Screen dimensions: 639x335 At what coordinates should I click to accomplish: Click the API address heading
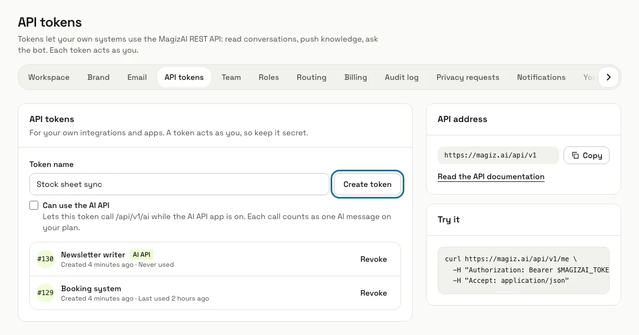coord(462,119)
